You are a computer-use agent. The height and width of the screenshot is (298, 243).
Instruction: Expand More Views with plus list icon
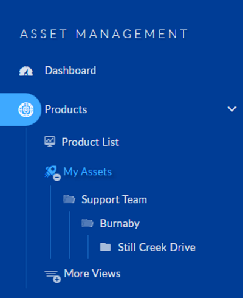[52, 276]
